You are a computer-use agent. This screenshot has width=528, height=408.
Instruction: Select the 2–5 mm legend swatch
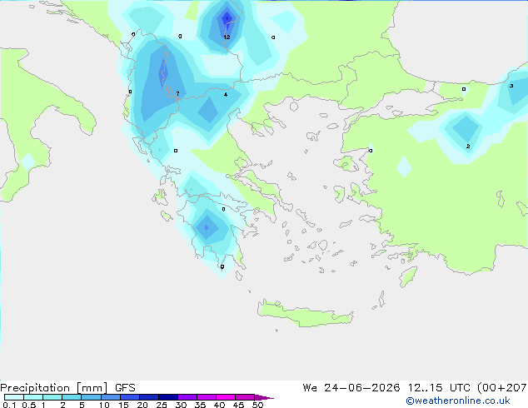click(x=72, y=397)
